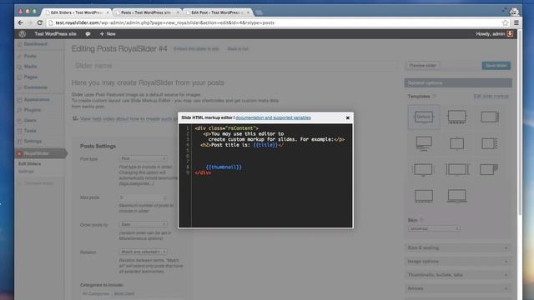Click the browser forward arrow

pyautogui.click(x=30, y=22)
